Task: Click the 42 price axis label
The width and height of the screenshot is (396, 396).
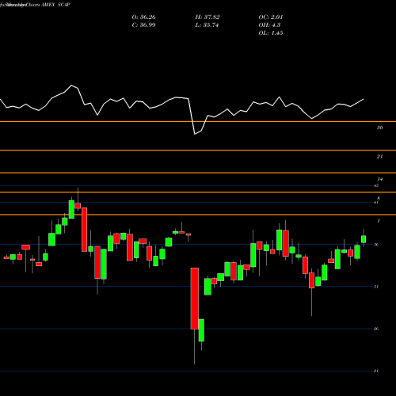Action: pos(376,185)
